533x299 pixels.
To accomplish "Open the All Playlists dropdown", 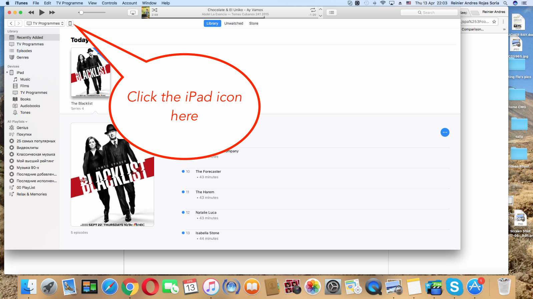I will [17, 122].
